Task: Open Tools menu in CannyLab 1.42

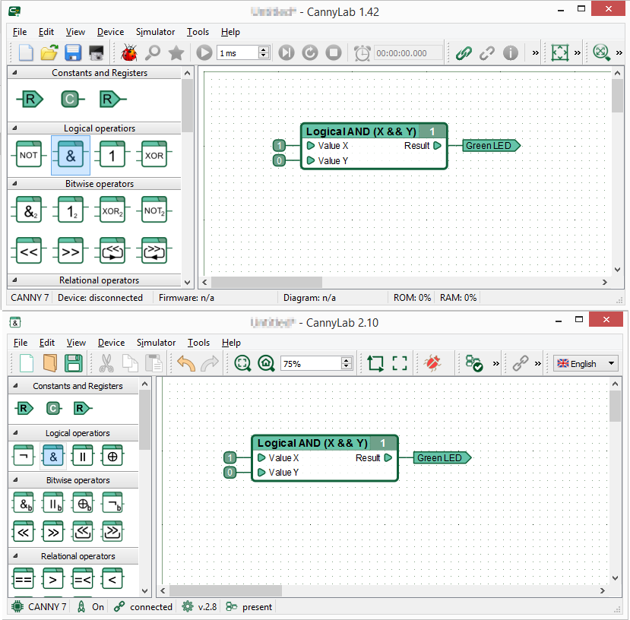Action: tap(198, 32)
